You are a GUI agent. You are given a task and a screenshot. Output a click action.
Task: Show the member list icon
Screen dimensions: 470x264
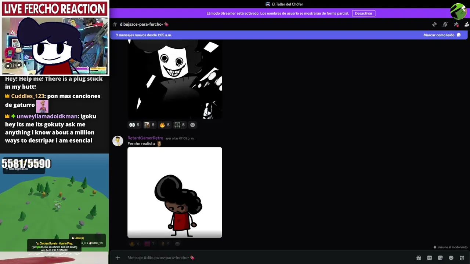pos(467,24)
